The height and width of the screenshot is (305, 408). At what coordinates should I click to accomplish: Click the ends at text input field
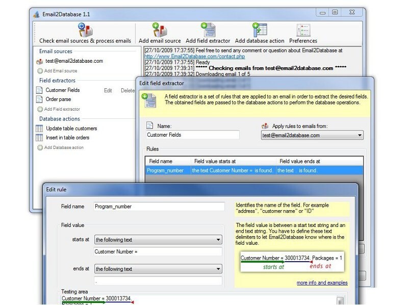[158, 281]
